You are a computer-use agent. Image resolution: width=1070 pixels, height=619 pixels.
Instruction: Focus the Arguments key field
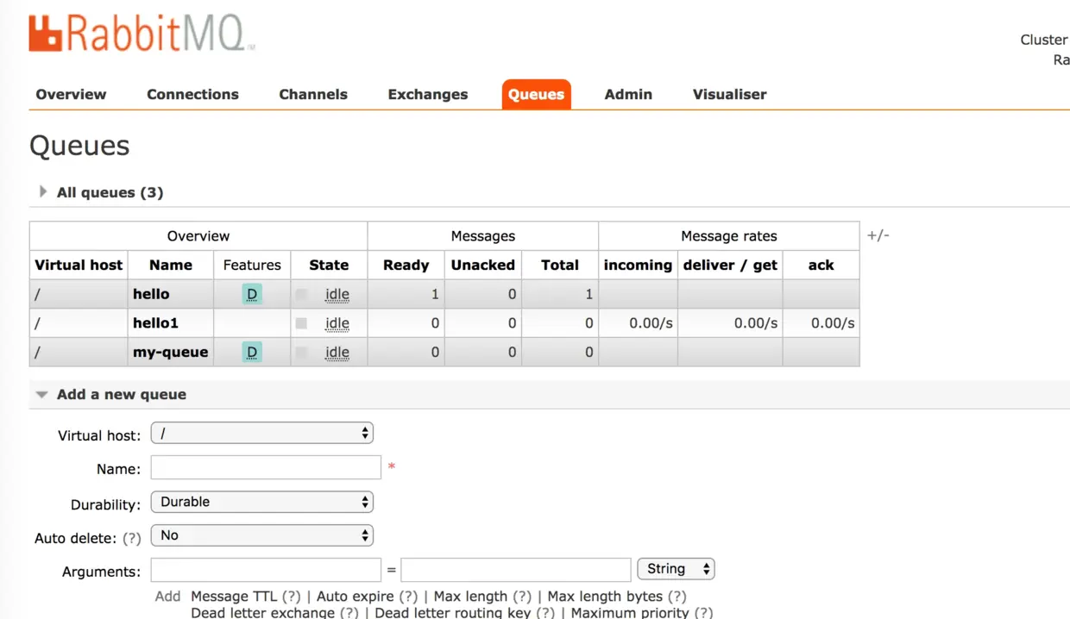[x=266, y=569]
